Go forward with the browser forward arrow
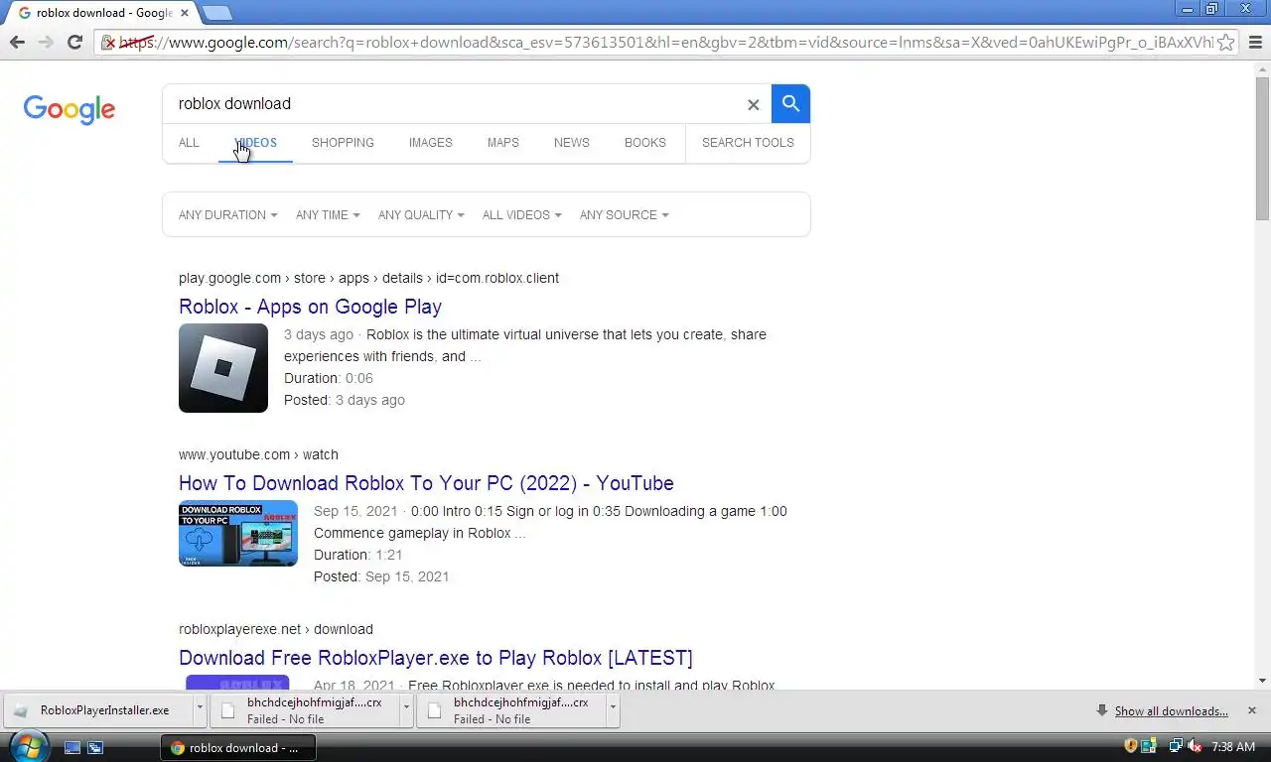 [x=46, y=42]
